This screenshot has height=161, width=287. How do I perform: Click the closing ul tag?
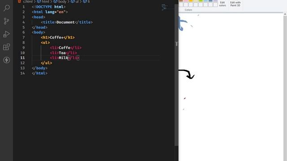46,63
